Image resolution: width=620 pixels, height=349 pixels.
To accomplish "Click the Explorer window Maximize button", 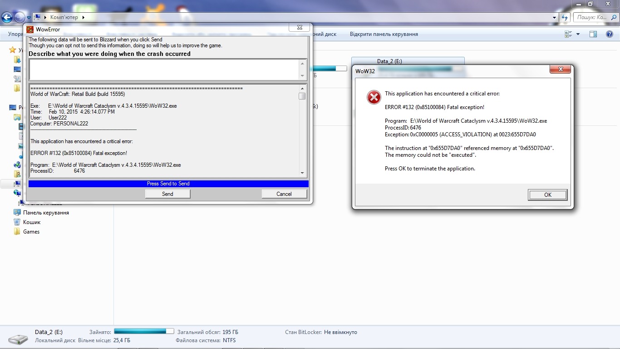I will click(x=590, y=4).
